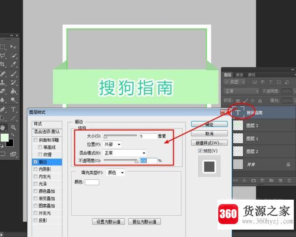Enable the 光泽 checkbox
This screenshot has height=237, width=296.
point(35,184)
